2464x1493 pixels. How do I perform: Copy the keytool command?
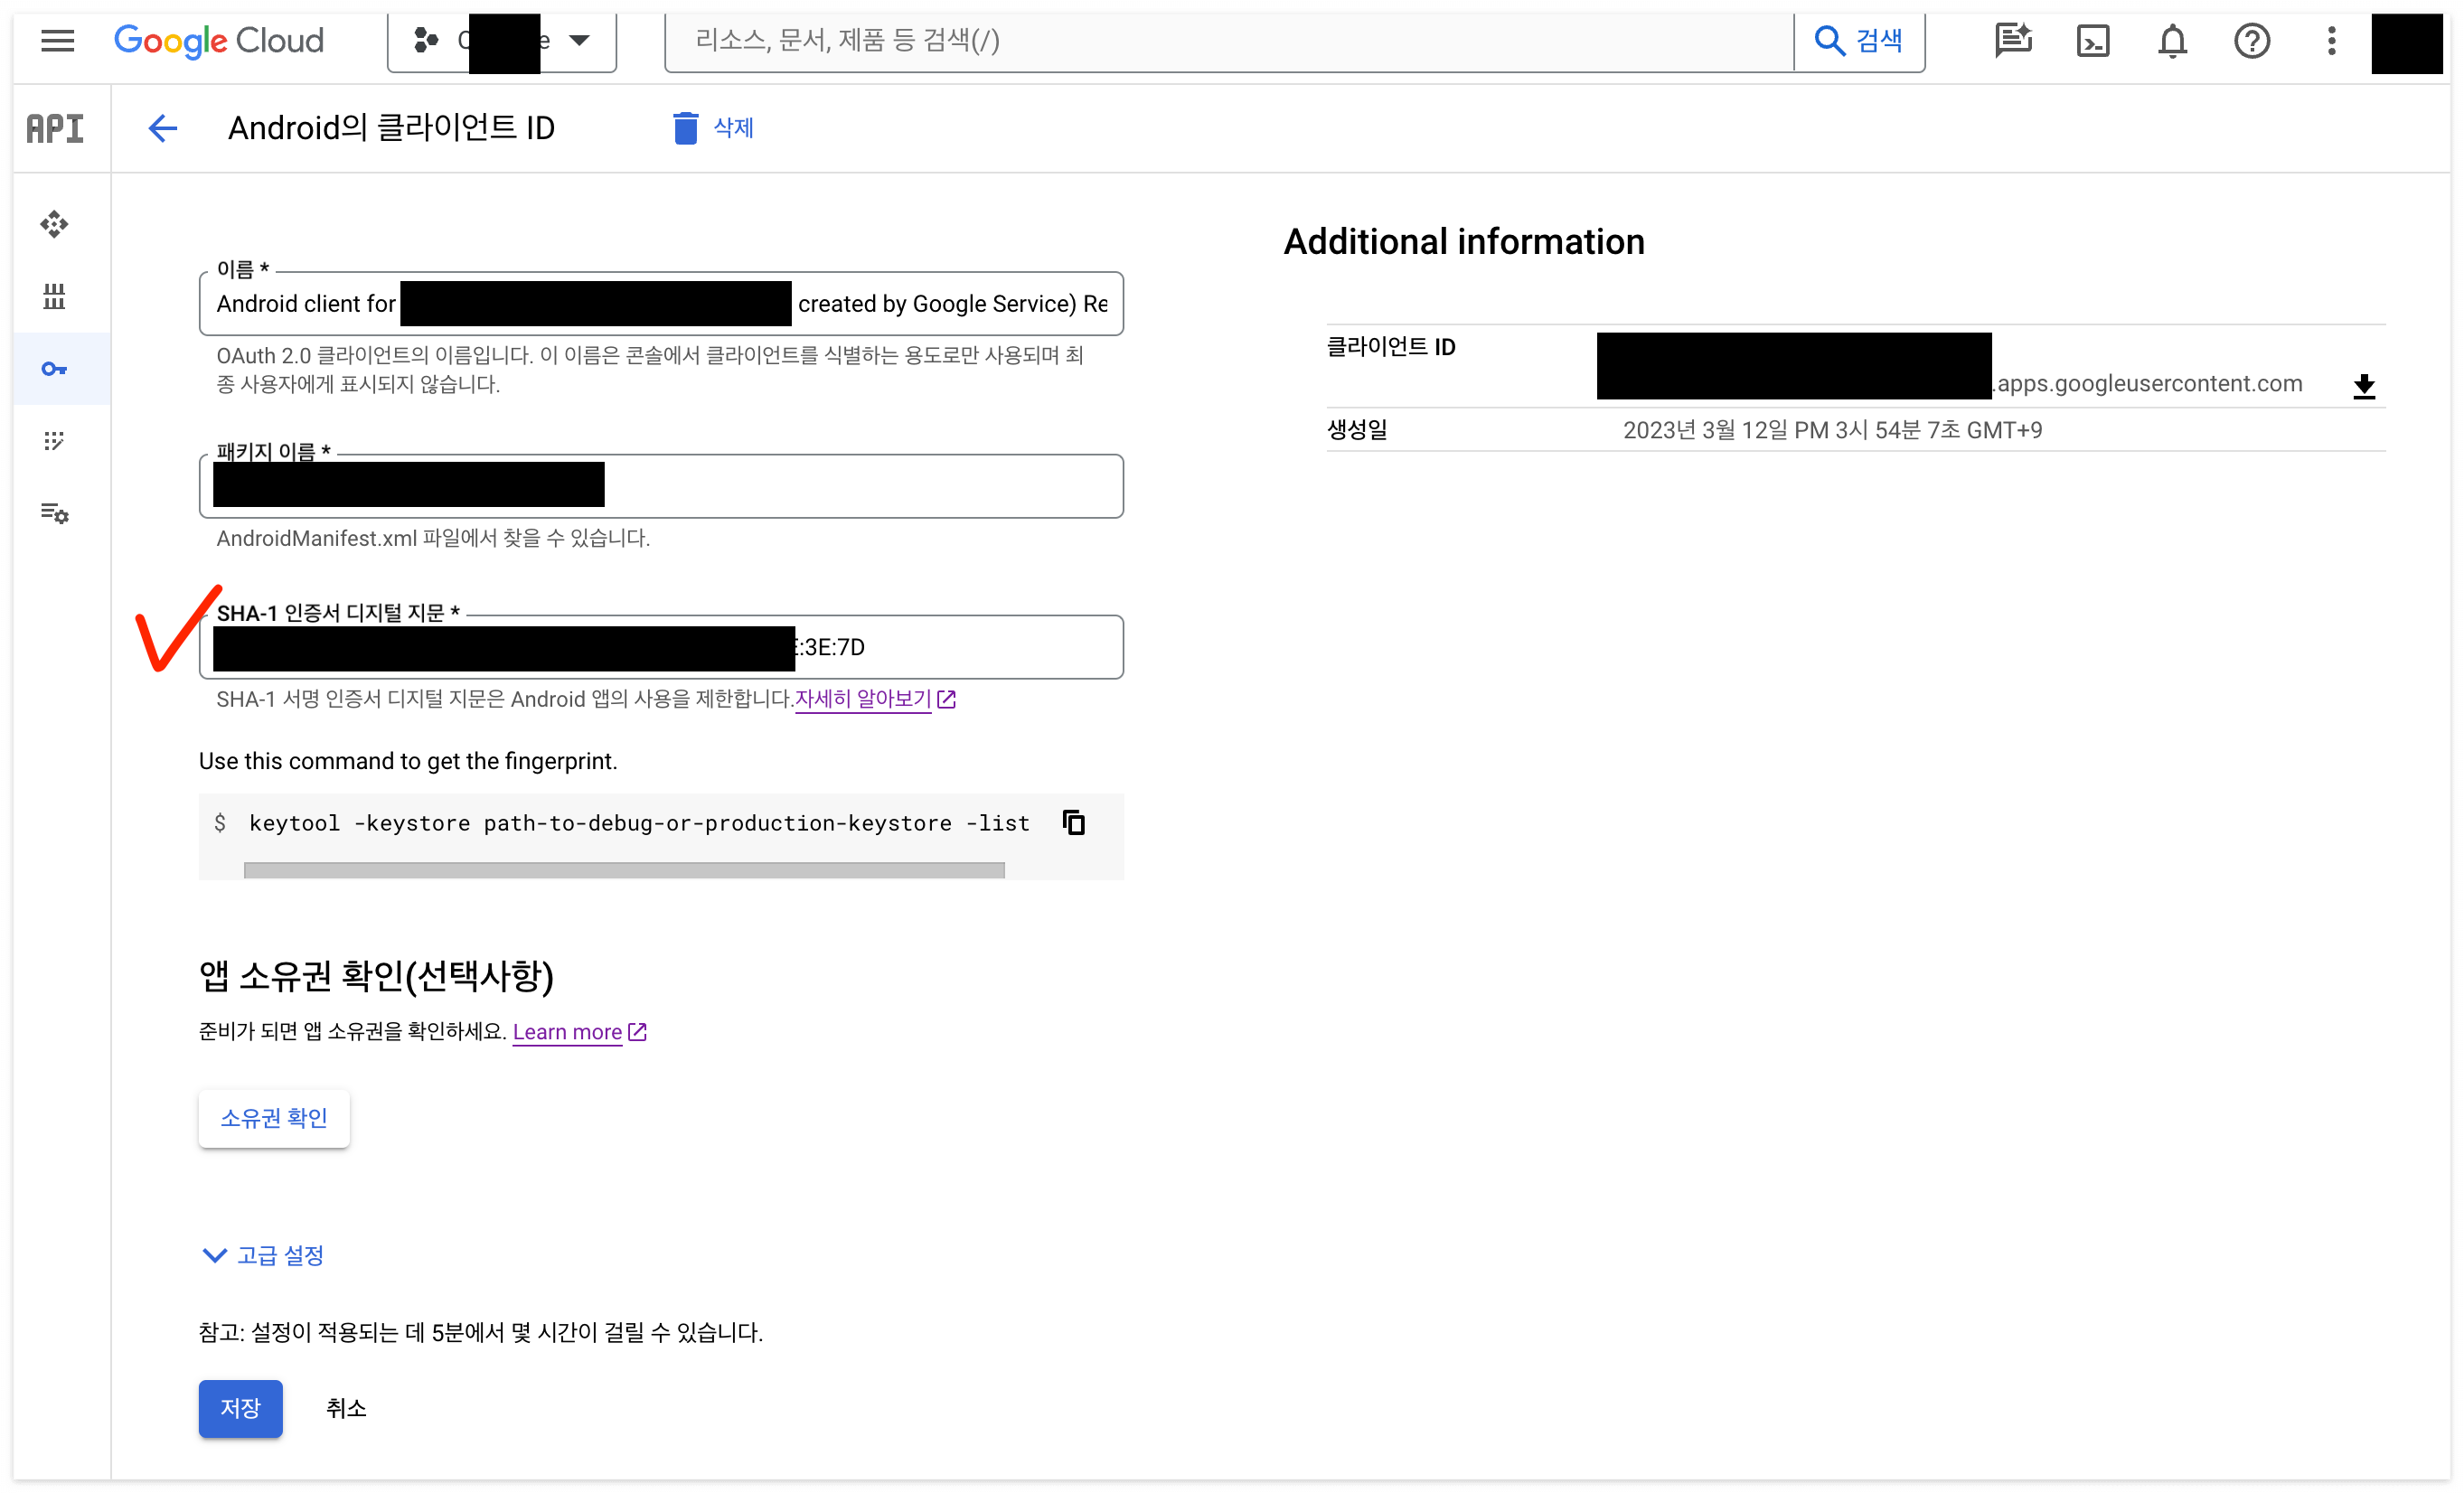(1073, 823)
